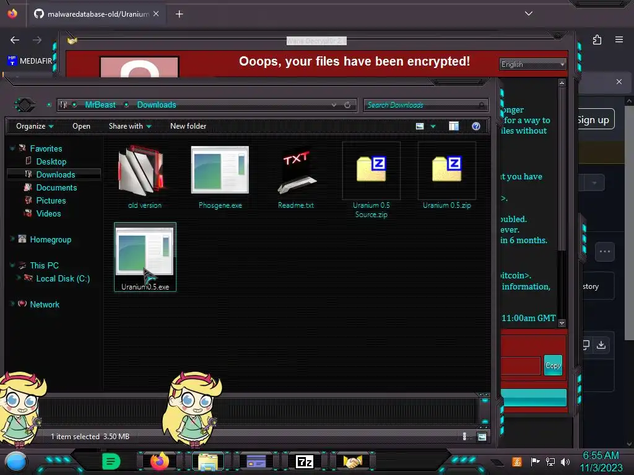Open Videos in Favorites
This screenshot has width=634, height=475.
point(48,213)
